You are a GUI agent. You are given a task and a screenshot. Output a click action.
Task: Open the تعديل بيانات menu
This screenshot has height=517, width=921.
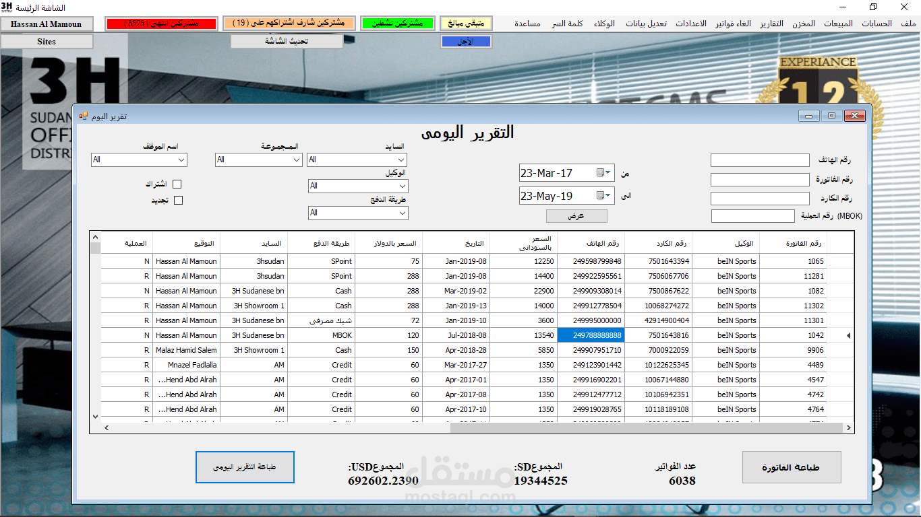[646, 24]
